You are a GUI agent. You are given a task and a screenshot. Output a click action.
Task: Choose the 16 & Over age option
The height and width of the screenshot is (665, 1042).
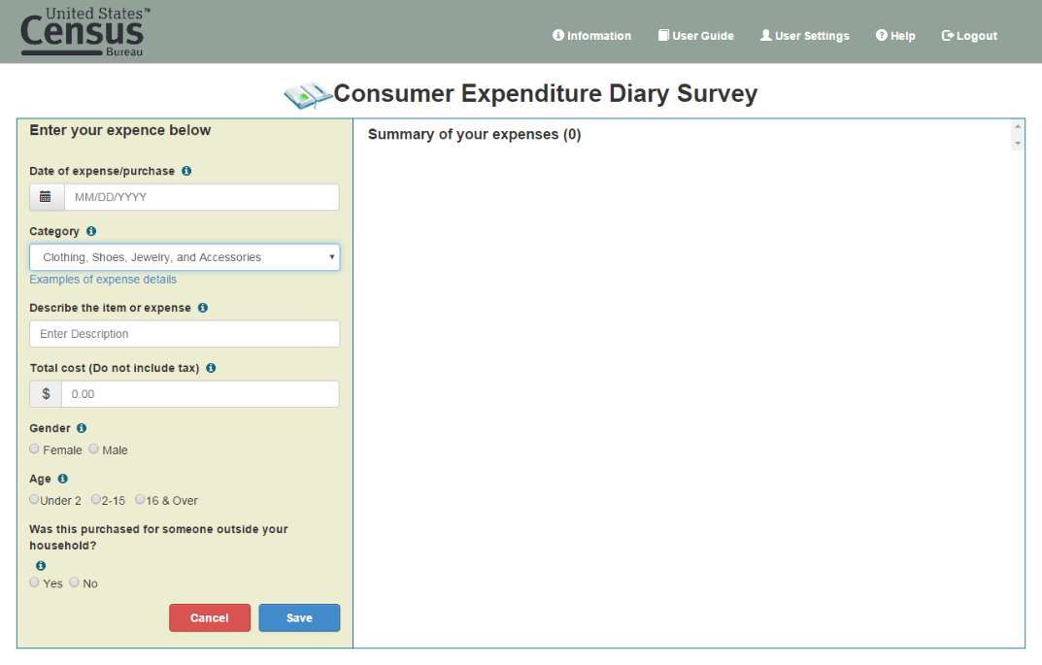(140, 500)
